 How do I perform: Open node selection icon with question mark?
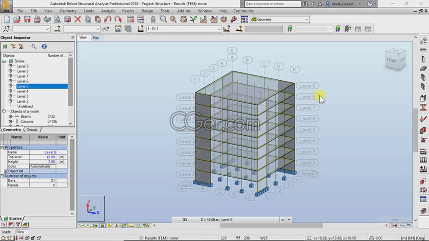pos(6,29)
